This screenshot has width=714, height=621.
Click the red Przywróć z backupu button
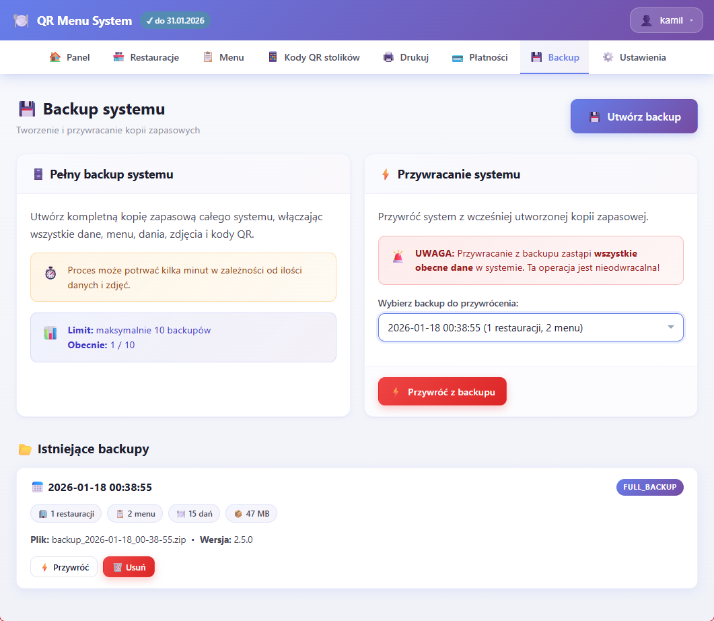442,391
